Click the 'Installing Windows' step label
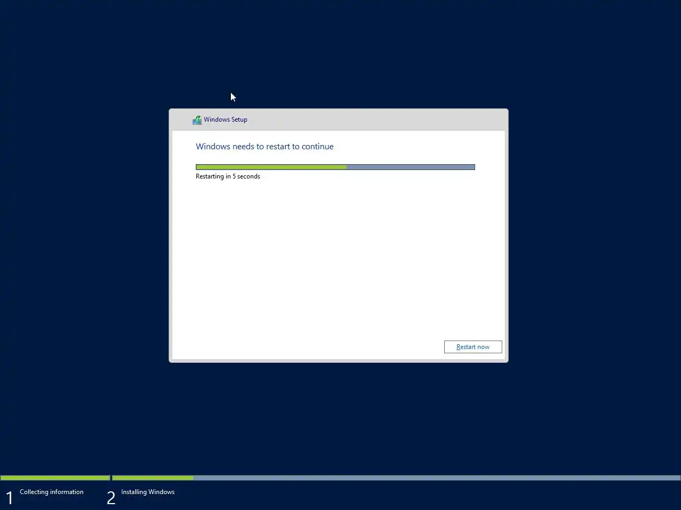 [148, 492]
